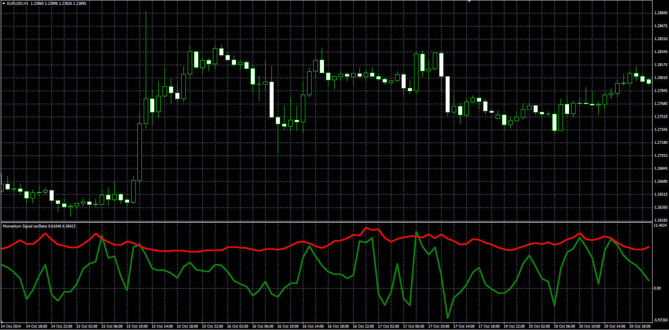Click the 1.27345 price scale label
The height and width of the screenshot is (330, 669).
pos(661,130)
